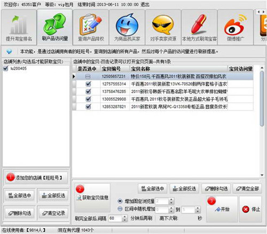Click the red stop icon 停止

click(x=246, y=209)
